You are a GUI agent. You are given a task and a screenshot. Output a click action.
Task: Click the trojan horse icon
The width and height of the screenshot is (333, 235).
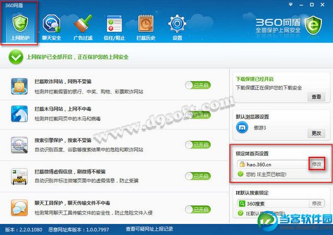19,114
